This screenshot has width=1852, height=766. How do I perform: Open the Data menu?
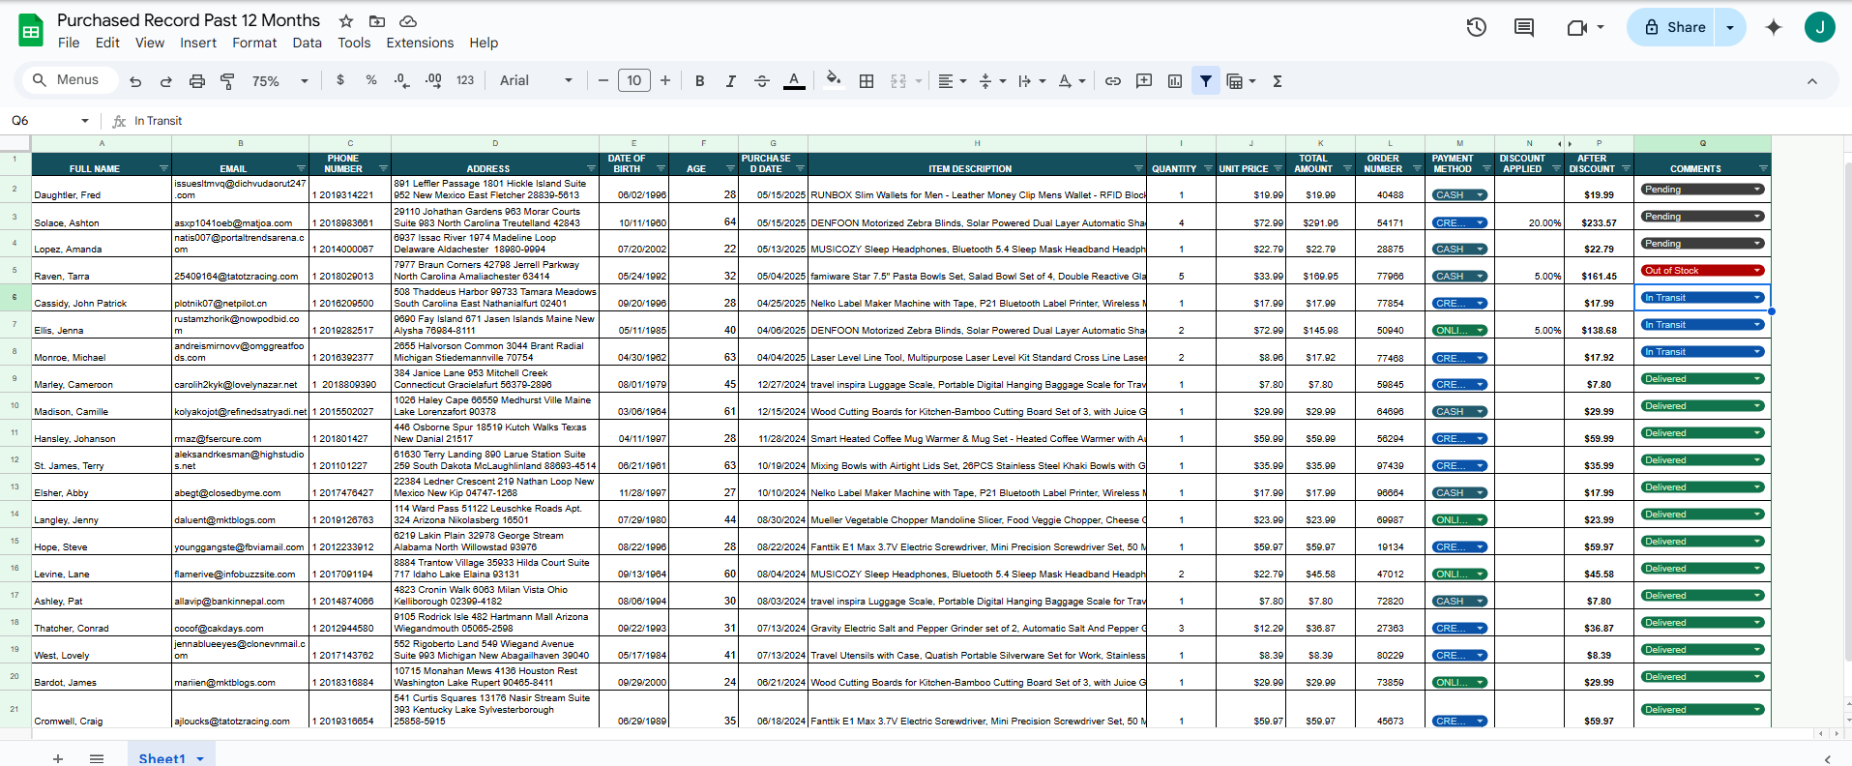(x=307, y=43)
